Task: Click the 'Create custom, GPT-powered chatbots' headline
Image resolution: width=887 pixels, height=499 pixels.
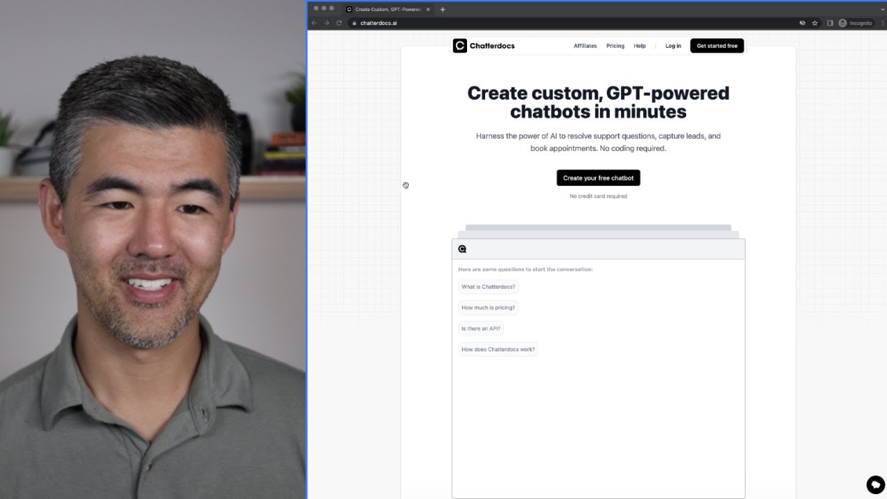Action: click(598, 102)
